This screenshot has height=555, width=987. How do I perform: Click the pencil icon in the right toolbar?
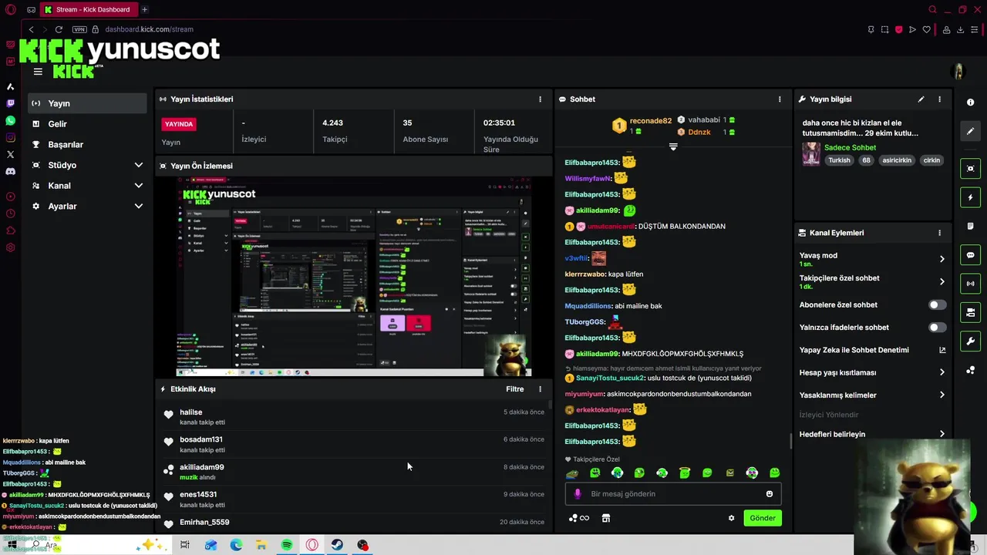tap(970, 131)
